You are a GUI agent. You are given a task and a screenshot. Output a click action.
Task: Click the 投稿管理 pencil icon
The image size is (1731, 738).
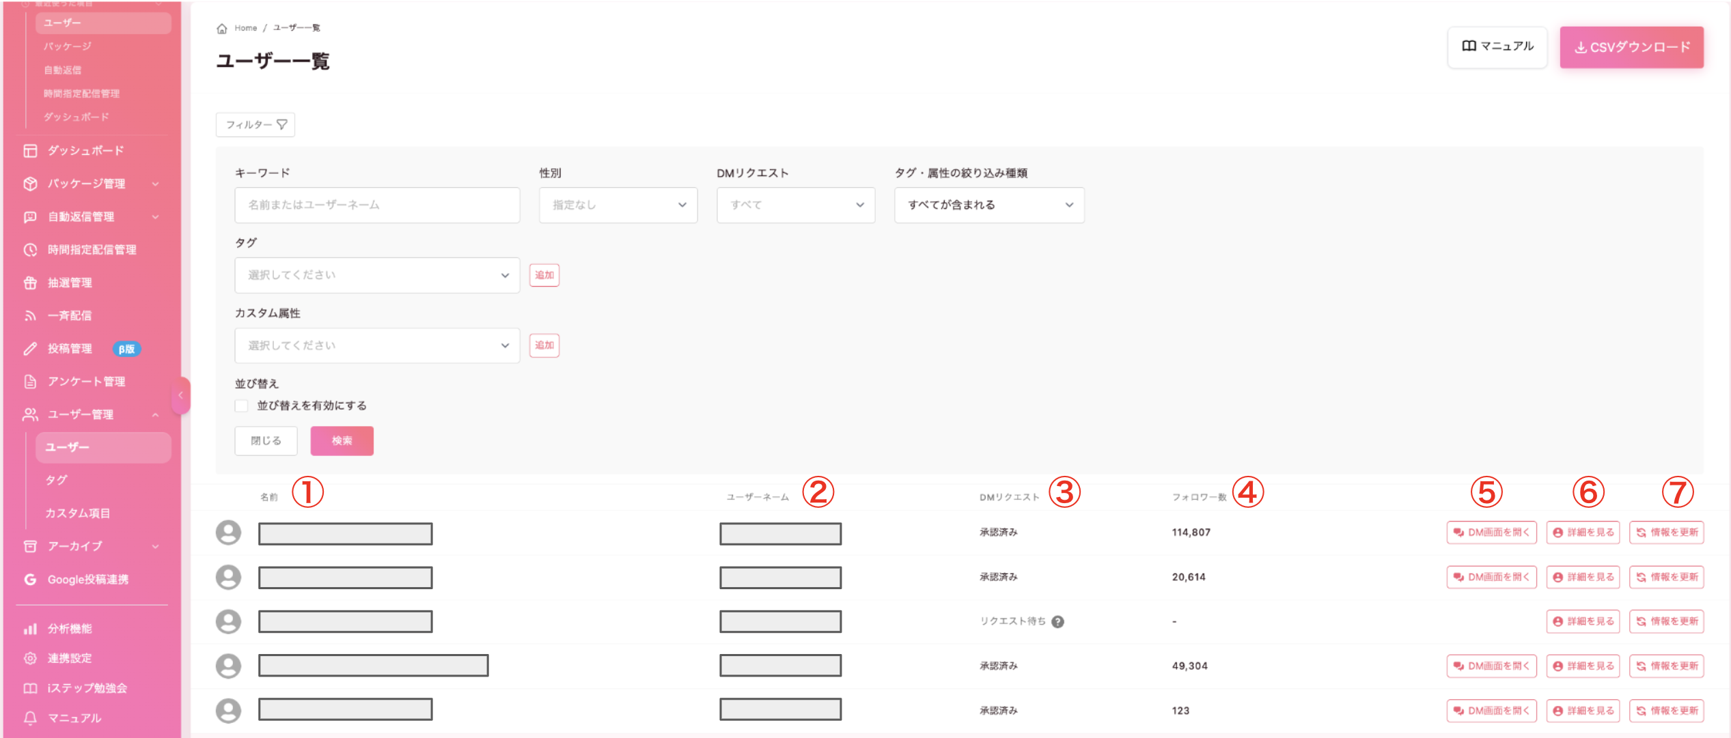[x=30, y=349]
